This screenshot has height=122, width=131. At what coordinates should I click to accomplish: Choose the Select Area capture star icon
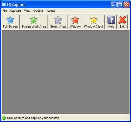(x=58, y=20)
